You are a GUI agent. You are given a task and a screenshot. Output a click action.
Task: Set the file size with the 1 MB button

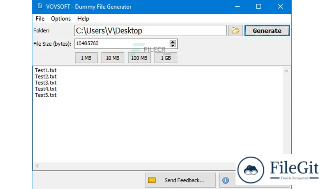click(x=86, y=58)
